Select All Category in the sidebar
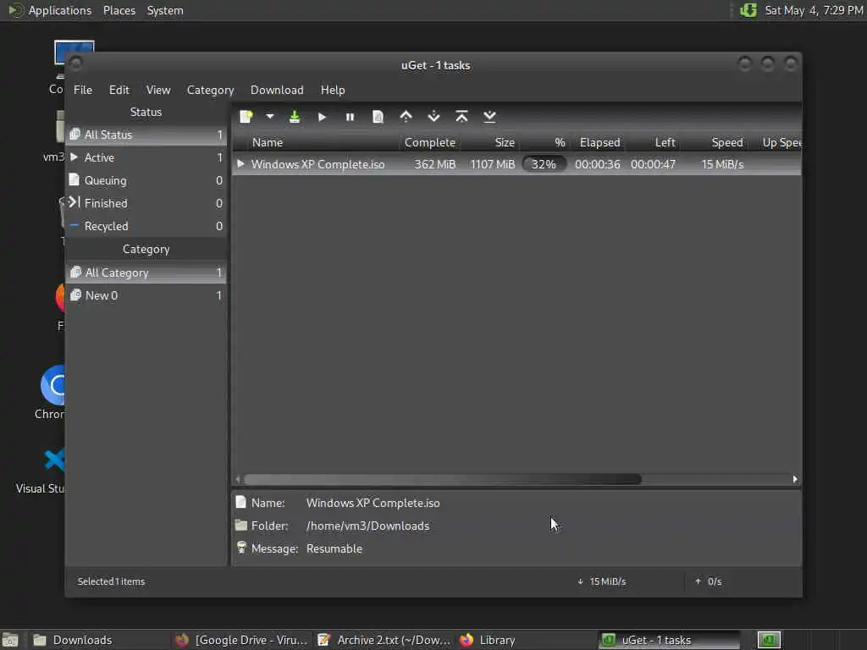The height and width of the screenshot is (650, 867). (x=146, y=273)
